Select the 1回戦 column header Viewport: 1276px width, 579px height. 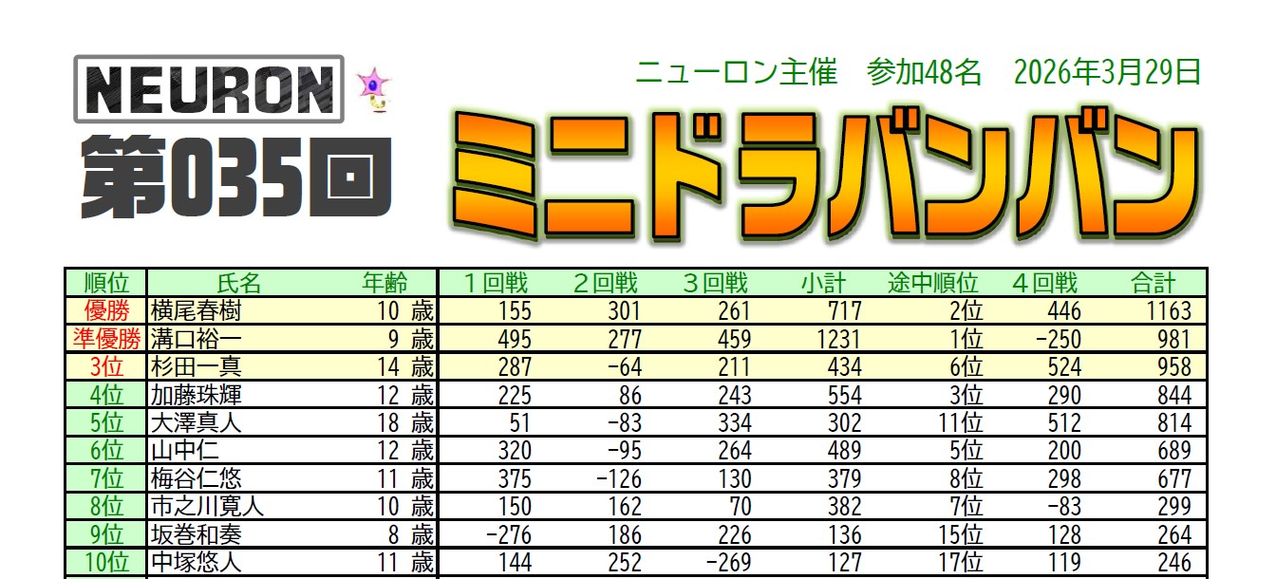pyautogui.click(x=495, y=283)
